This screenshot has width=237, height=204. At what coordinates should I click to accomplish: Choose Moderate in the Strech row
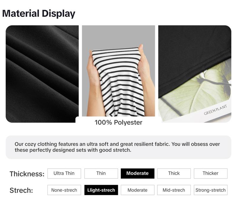click(x=137, y=190)
